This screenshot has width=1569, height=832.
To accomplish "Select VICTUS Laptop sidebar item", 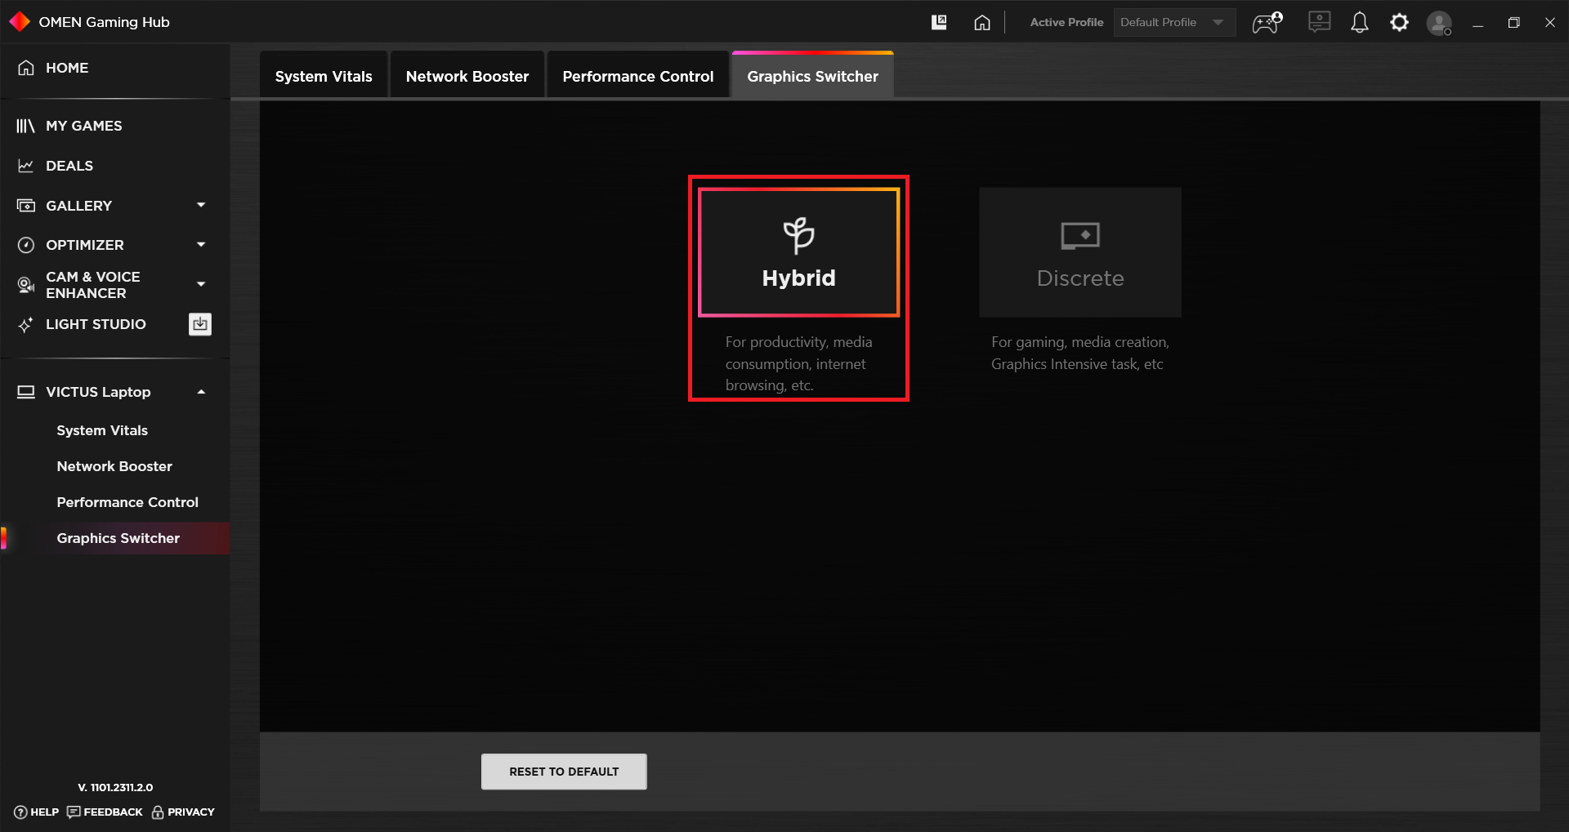I will coord(98,392).
